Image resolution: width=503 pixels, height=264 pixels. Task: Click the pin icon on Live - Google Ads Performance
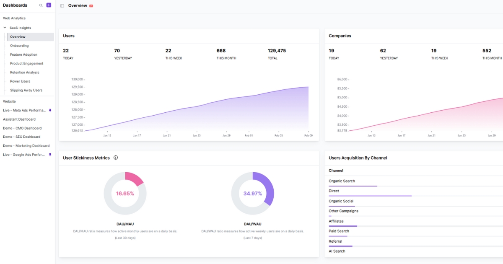pyautogui.click(x=50, y=154)
